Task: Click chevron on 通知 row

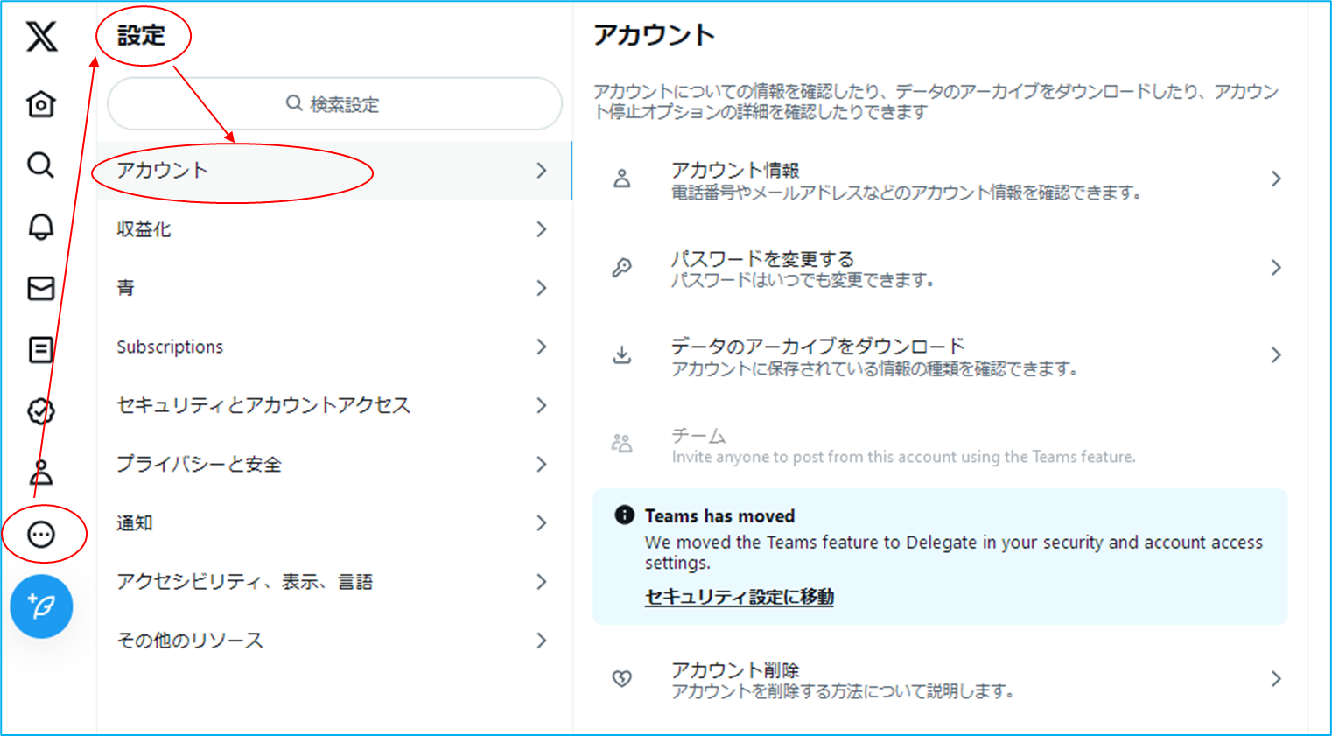Action: tap(542, 522)
